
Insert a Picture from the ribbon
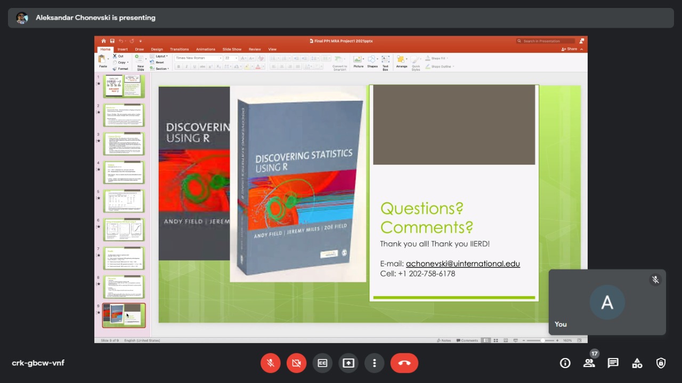pyautogui.click(x=358, y=62)
